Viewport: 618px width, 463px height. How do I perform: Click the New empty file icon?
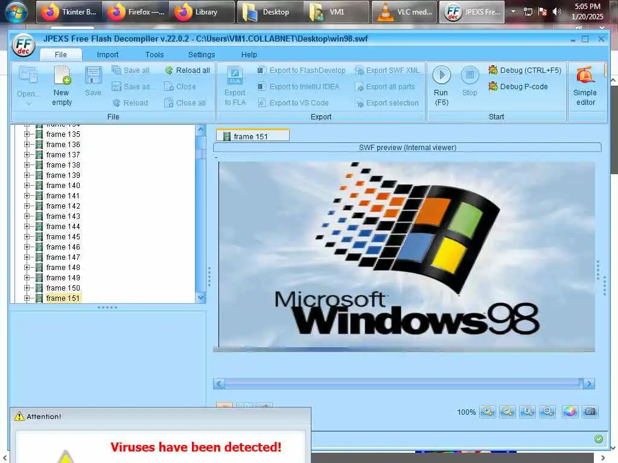[62, 75]
